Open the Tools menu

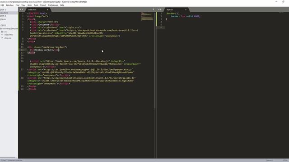tap(36, 5)
